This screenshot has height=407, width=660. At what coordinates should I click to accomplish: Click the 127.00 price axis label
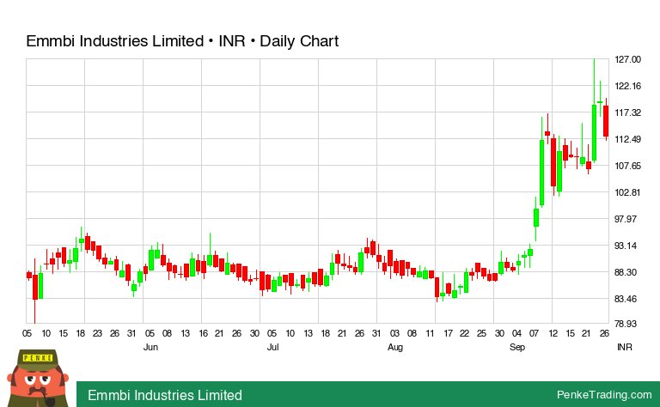pos(628,59)
